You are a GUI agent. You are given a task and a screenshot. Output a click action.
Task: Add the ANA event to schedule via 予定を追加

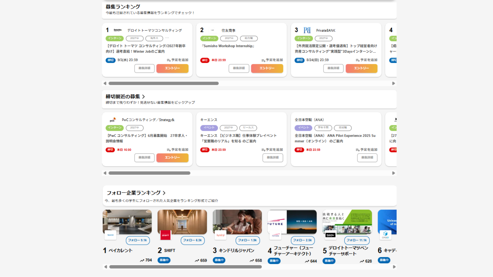(x=366, y=150)
